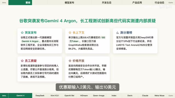The height and width of the screenshot is (98, 175).
Task: Jump to Claude chapter
Action: [x=145, y=96]
